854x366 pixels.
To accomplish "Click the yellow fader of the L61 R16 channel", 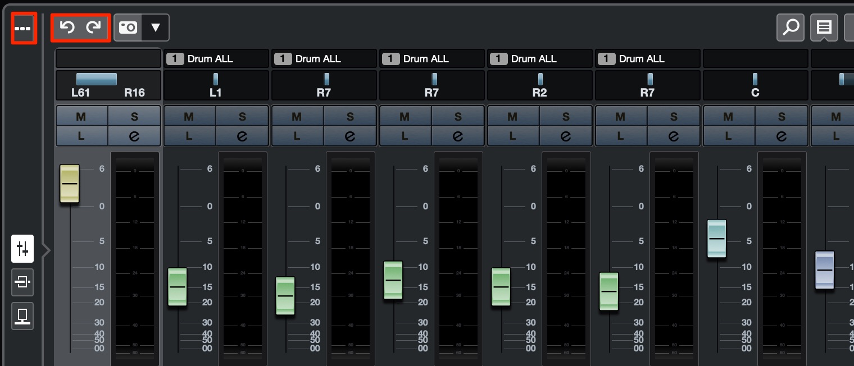I will click(70, 184).
